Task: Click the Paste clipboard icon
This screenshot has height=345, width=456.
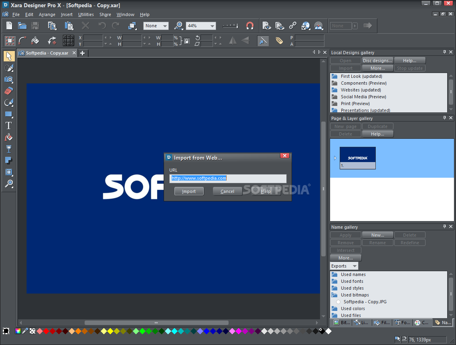Action: [69, 26]
